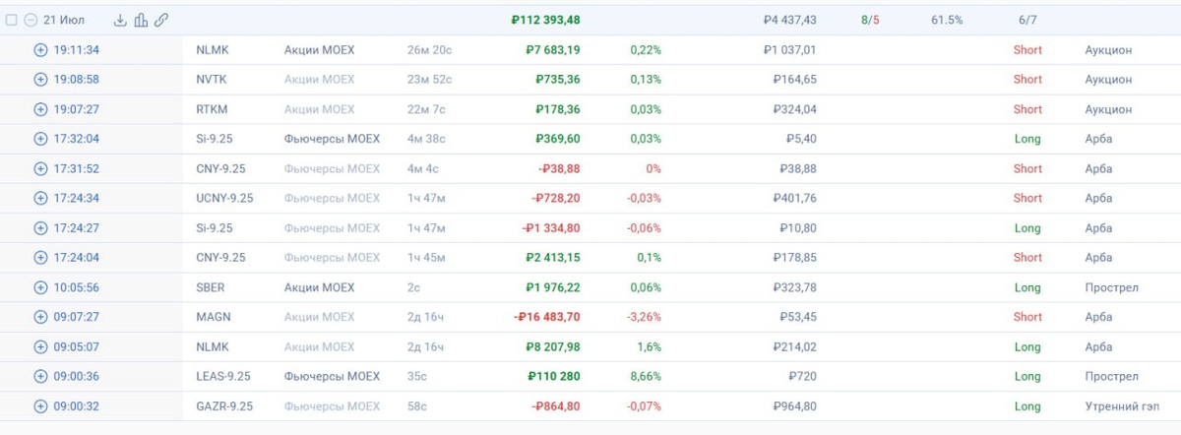Click the link chain icon in the header row

(160, 20)
